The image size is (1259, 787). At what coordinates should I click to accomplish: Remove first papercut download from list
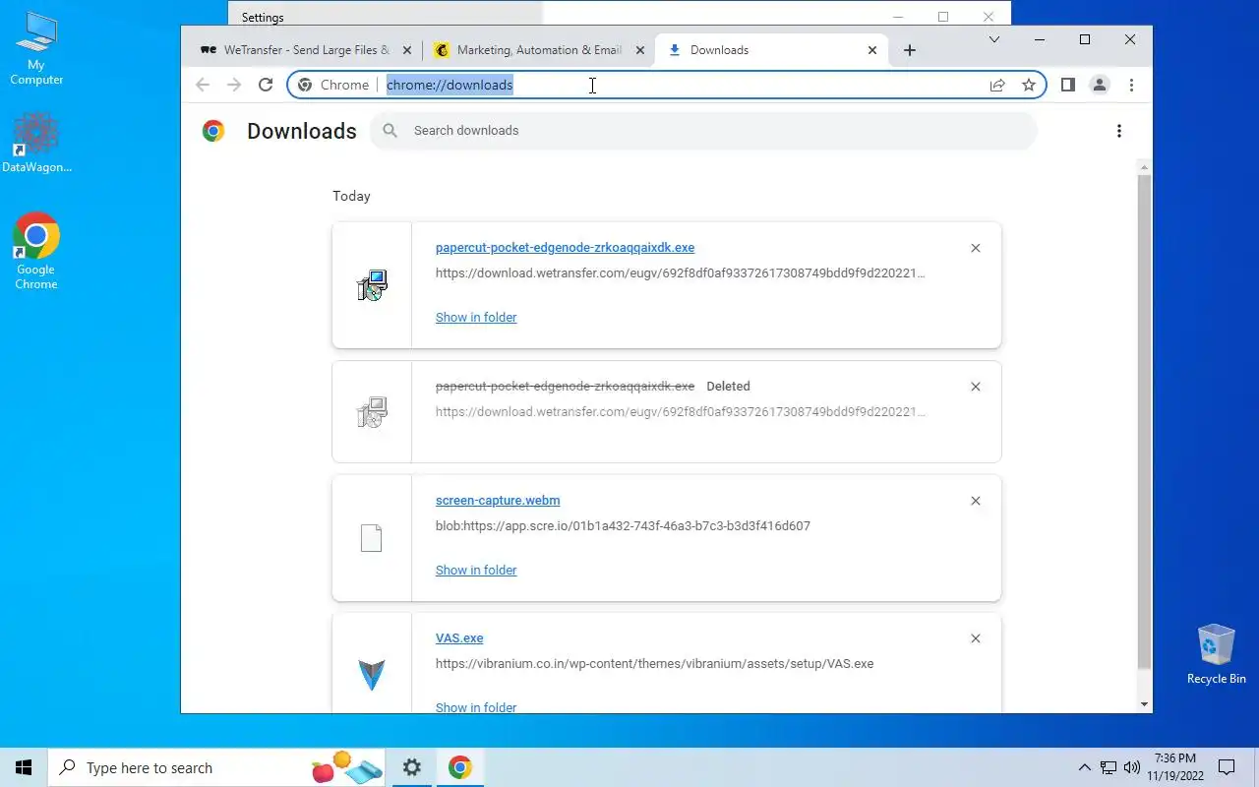point(976,248)
